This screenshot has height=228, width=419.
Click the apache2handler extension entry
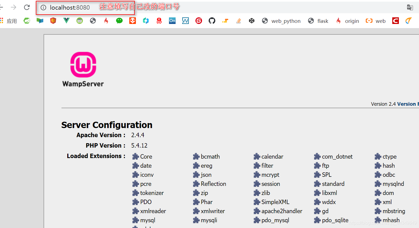(278, 211)
